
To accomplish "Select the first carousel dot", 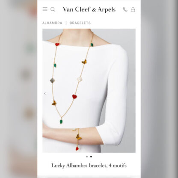I will point(87,157).
